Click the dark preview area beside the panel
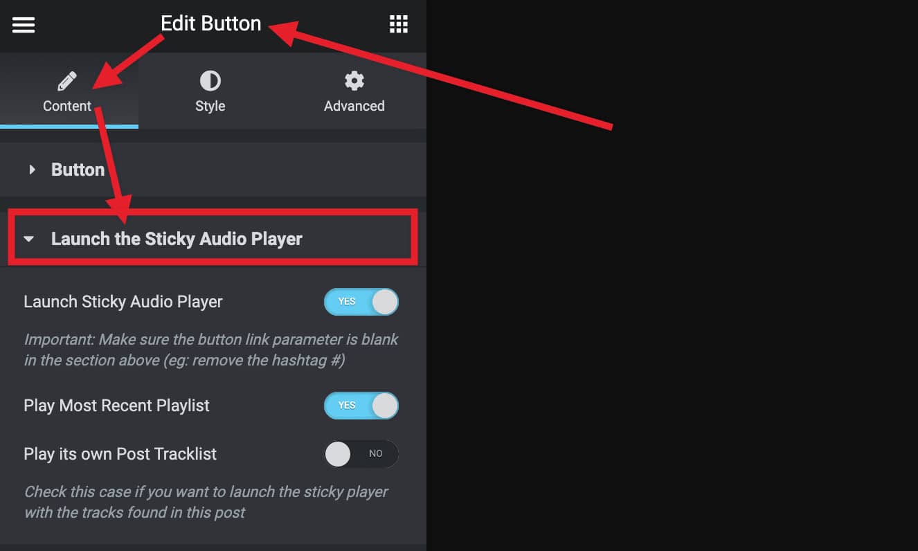918x551 pixels. pos(672,311)
